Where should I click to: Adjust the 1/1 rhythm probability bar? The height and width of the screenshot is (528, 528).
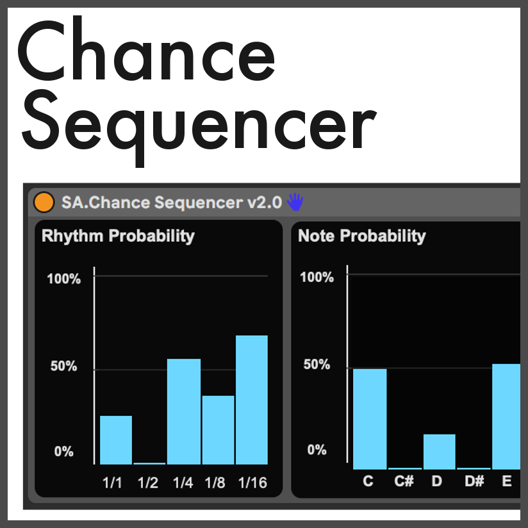tap(116, 440)
